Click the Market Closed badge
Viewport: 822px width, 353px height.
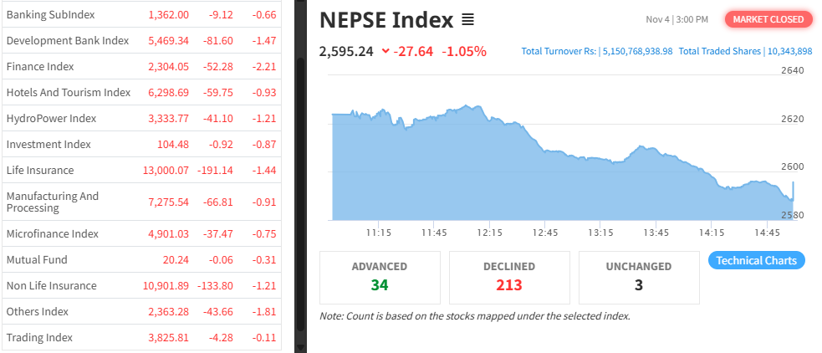tap(768, 19)
